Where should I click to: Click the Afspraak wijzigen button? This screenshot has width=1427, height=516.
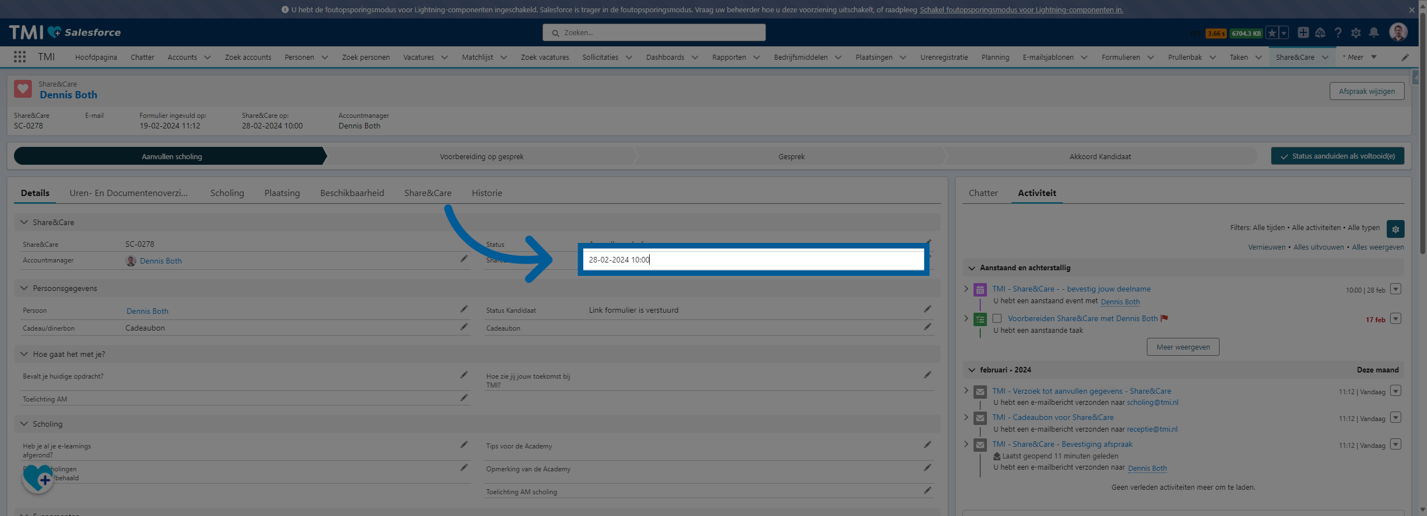point(1366,92)
